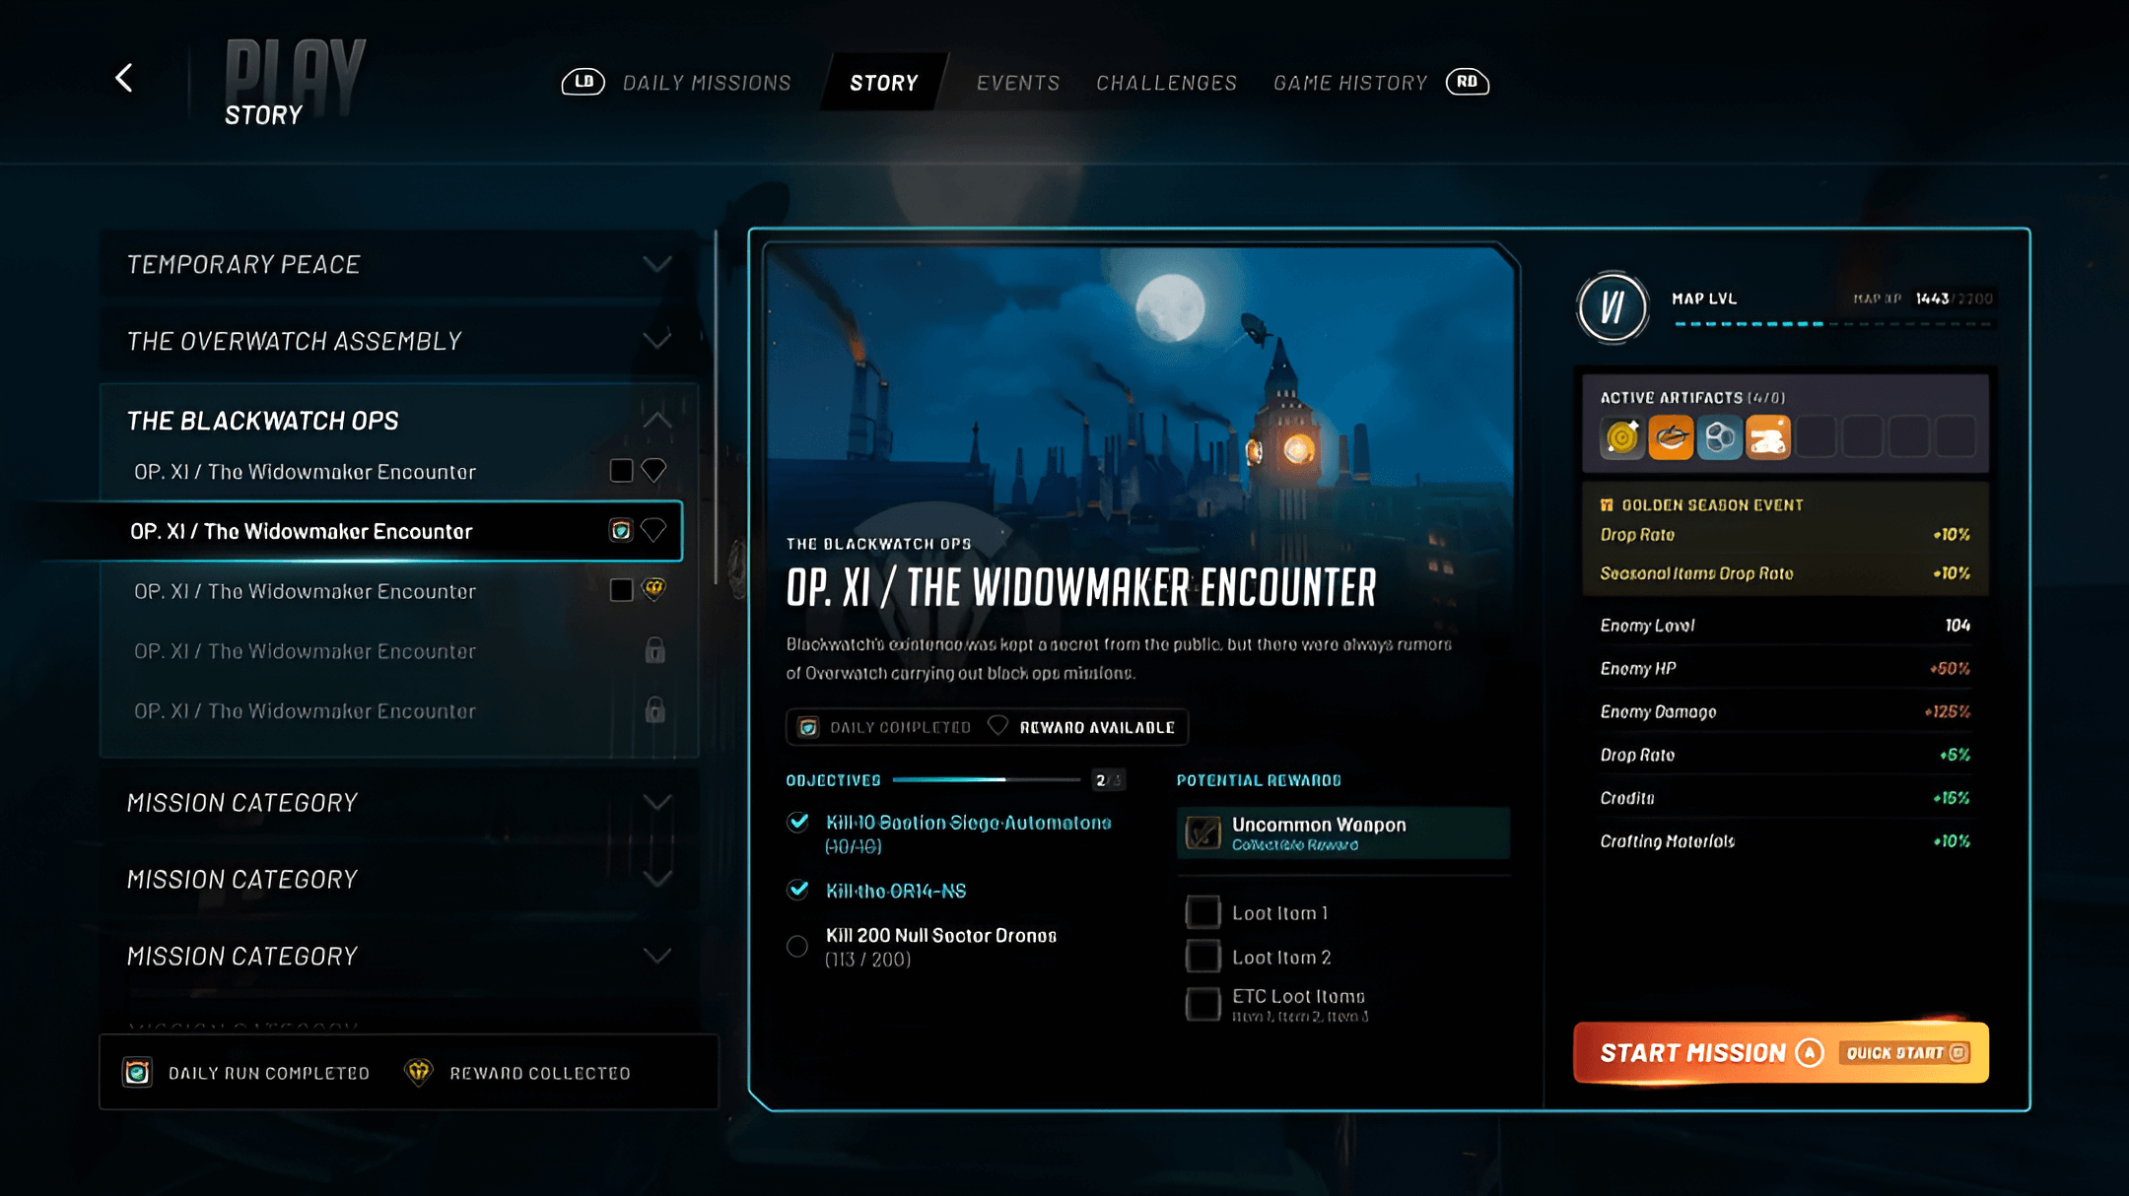Expand the Temporary Peace category

[x=657, y=264]
